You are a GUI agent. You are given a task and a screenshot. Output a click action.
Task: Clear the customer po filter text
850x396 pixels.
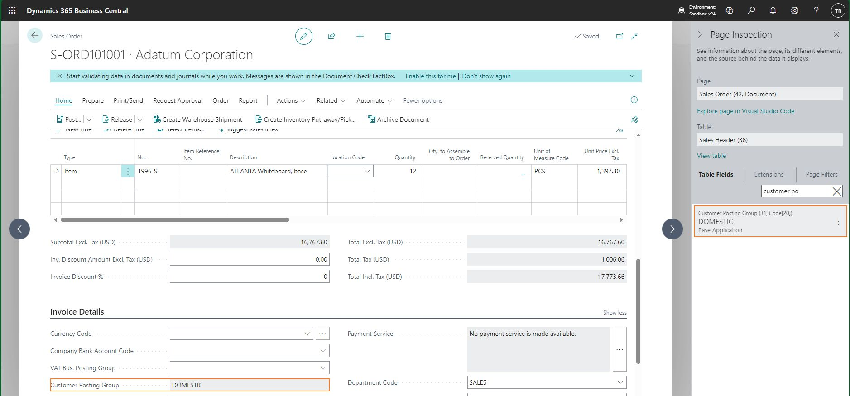tap(837, 191)
